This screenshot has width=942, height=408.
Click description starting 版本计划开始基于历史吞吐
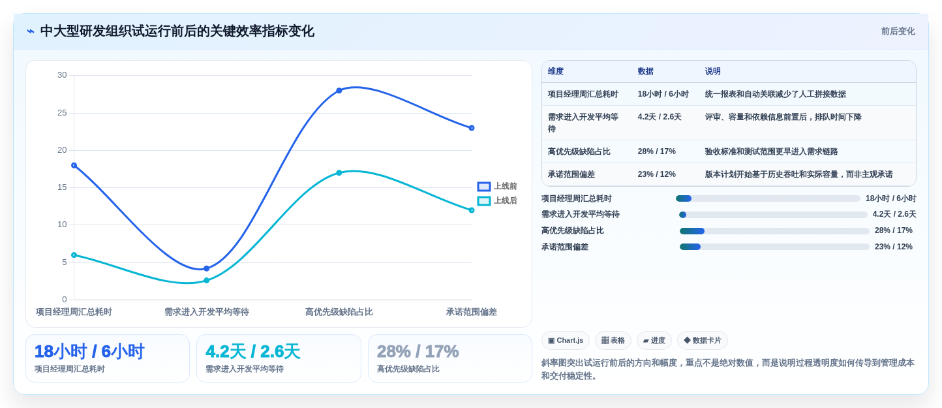pos(799,174)
